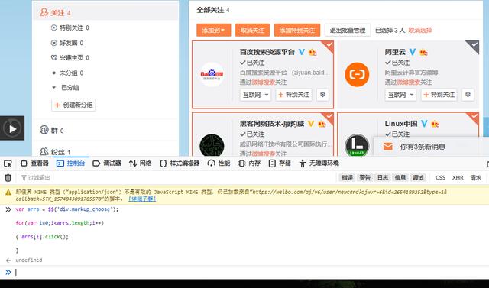Image resolution: width=489 pixels, height=288 pixels.
Task: Toggle the 信息 info filter
Action: [400, 178]
